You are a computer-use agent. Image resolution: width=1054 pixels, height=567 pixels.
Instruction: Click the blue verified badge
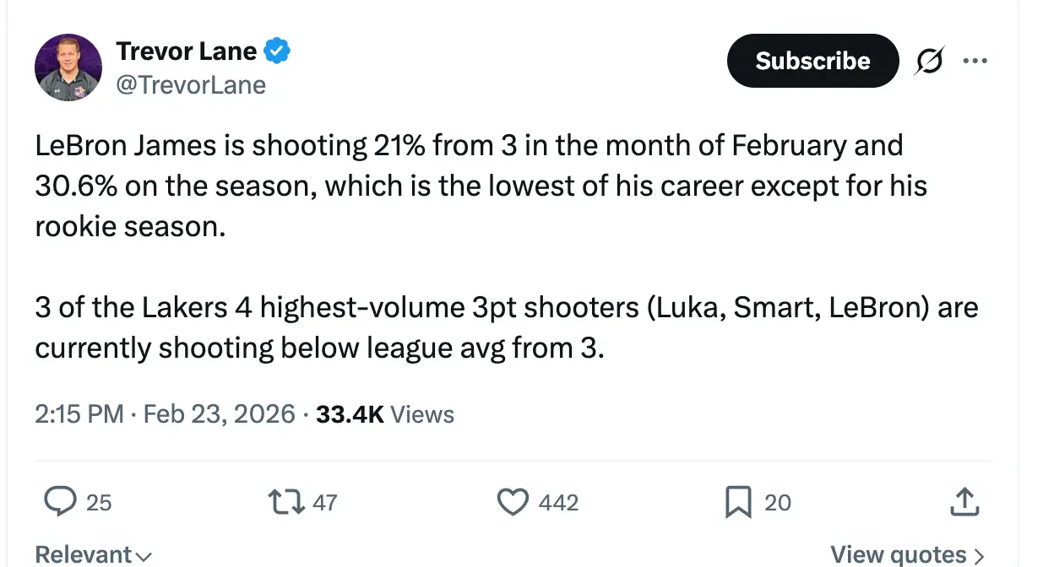pyautogui.click(x=277, y=51)
